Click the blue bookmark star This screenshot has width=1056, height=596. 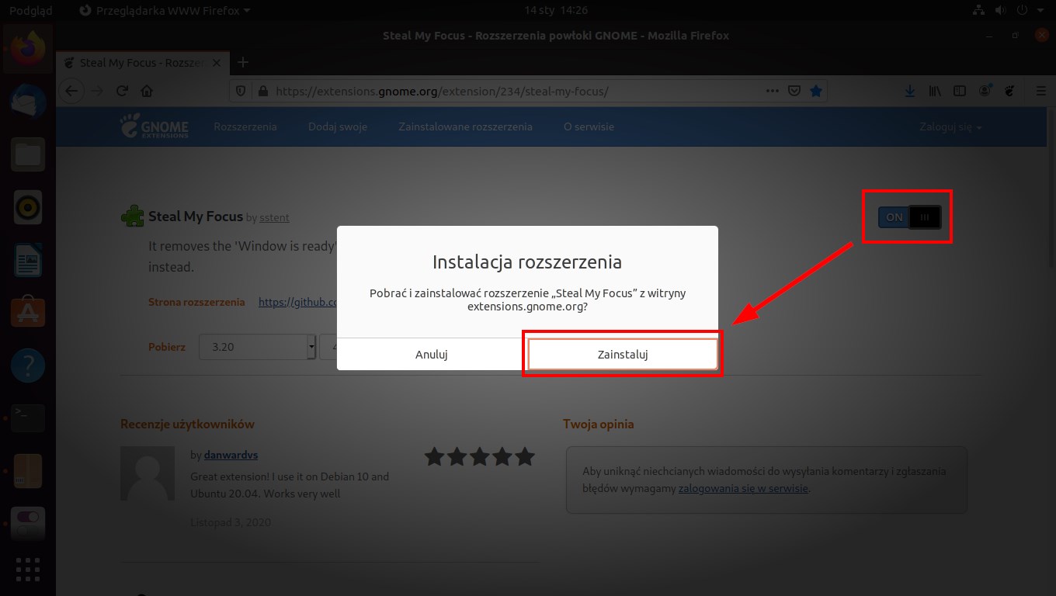(816, 91)
